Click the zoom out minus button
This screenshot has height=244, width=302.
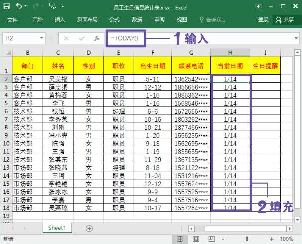point(223,239)
